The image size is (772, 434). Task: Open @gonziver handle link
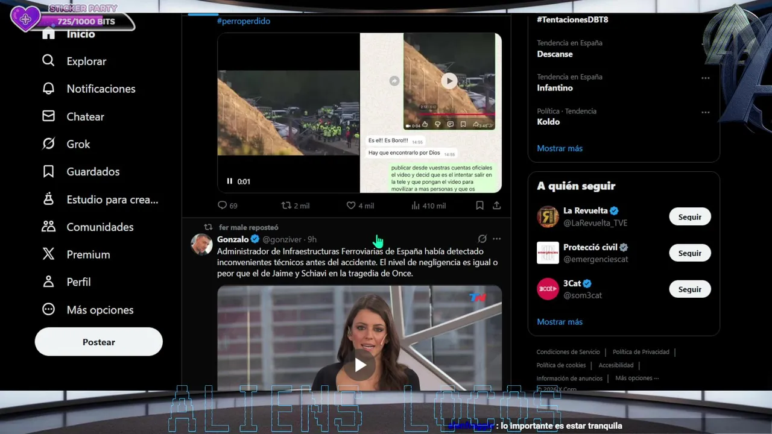tap(282, 239)
